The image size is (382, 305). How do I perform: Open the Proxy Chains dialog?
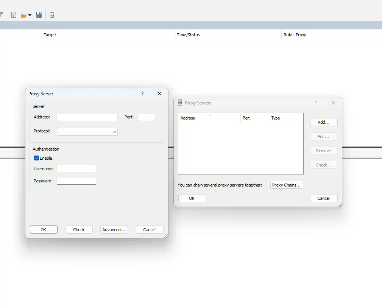coord(286,185)
